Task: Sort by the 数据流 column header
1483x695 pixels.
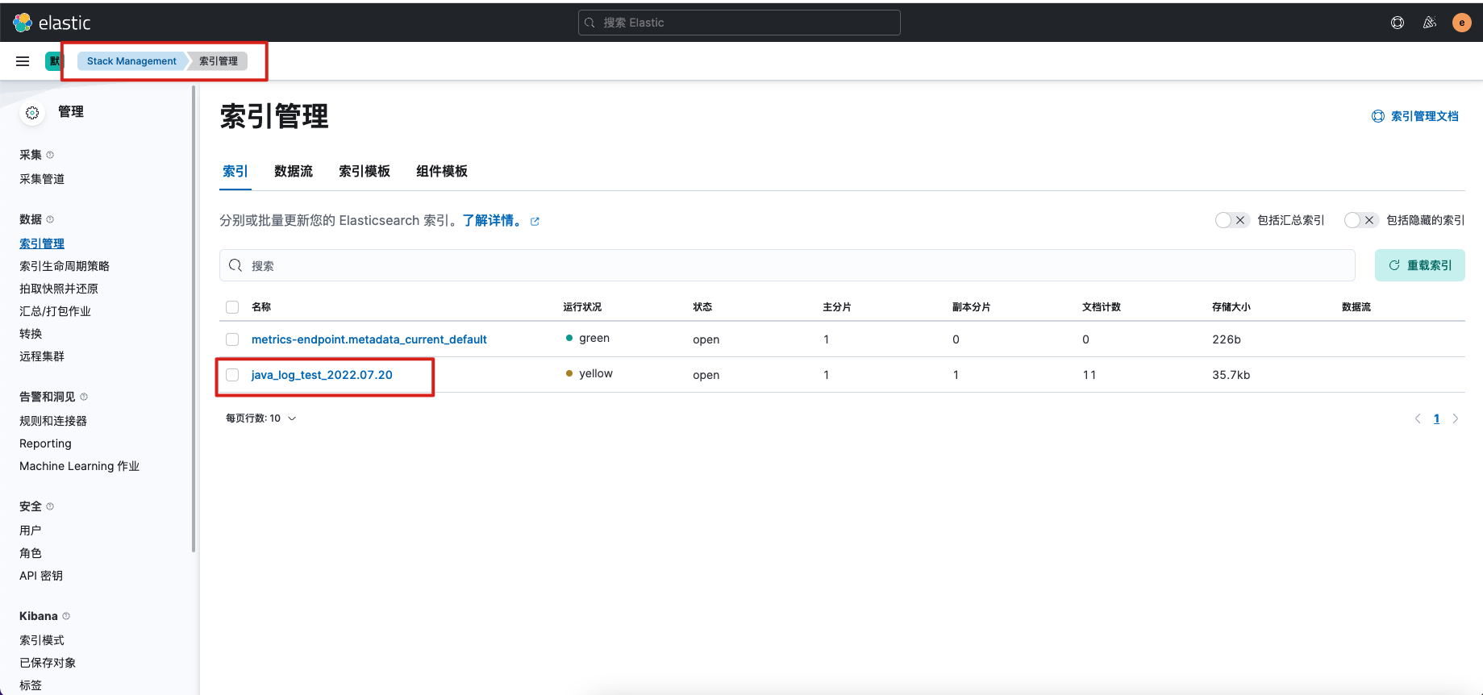Action: point(1356,307)
